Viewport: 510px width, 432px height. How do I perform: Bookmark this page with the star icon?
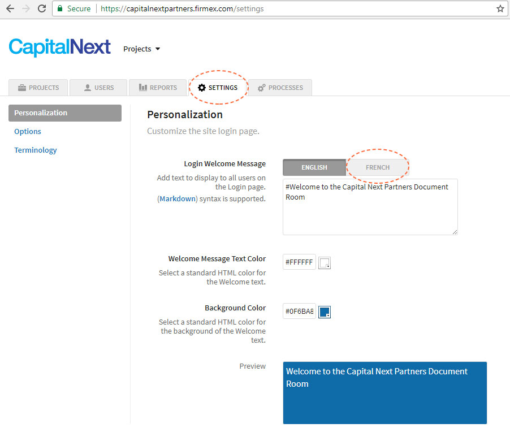pos(500,9)
